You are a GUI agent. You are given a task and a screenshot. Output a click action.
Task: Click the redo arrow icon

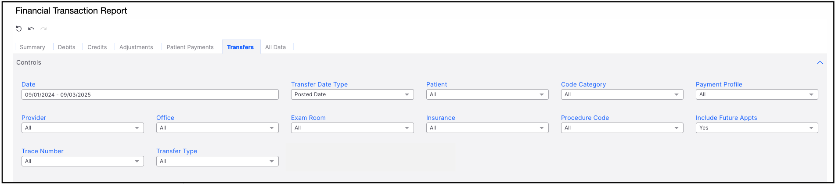43,29
